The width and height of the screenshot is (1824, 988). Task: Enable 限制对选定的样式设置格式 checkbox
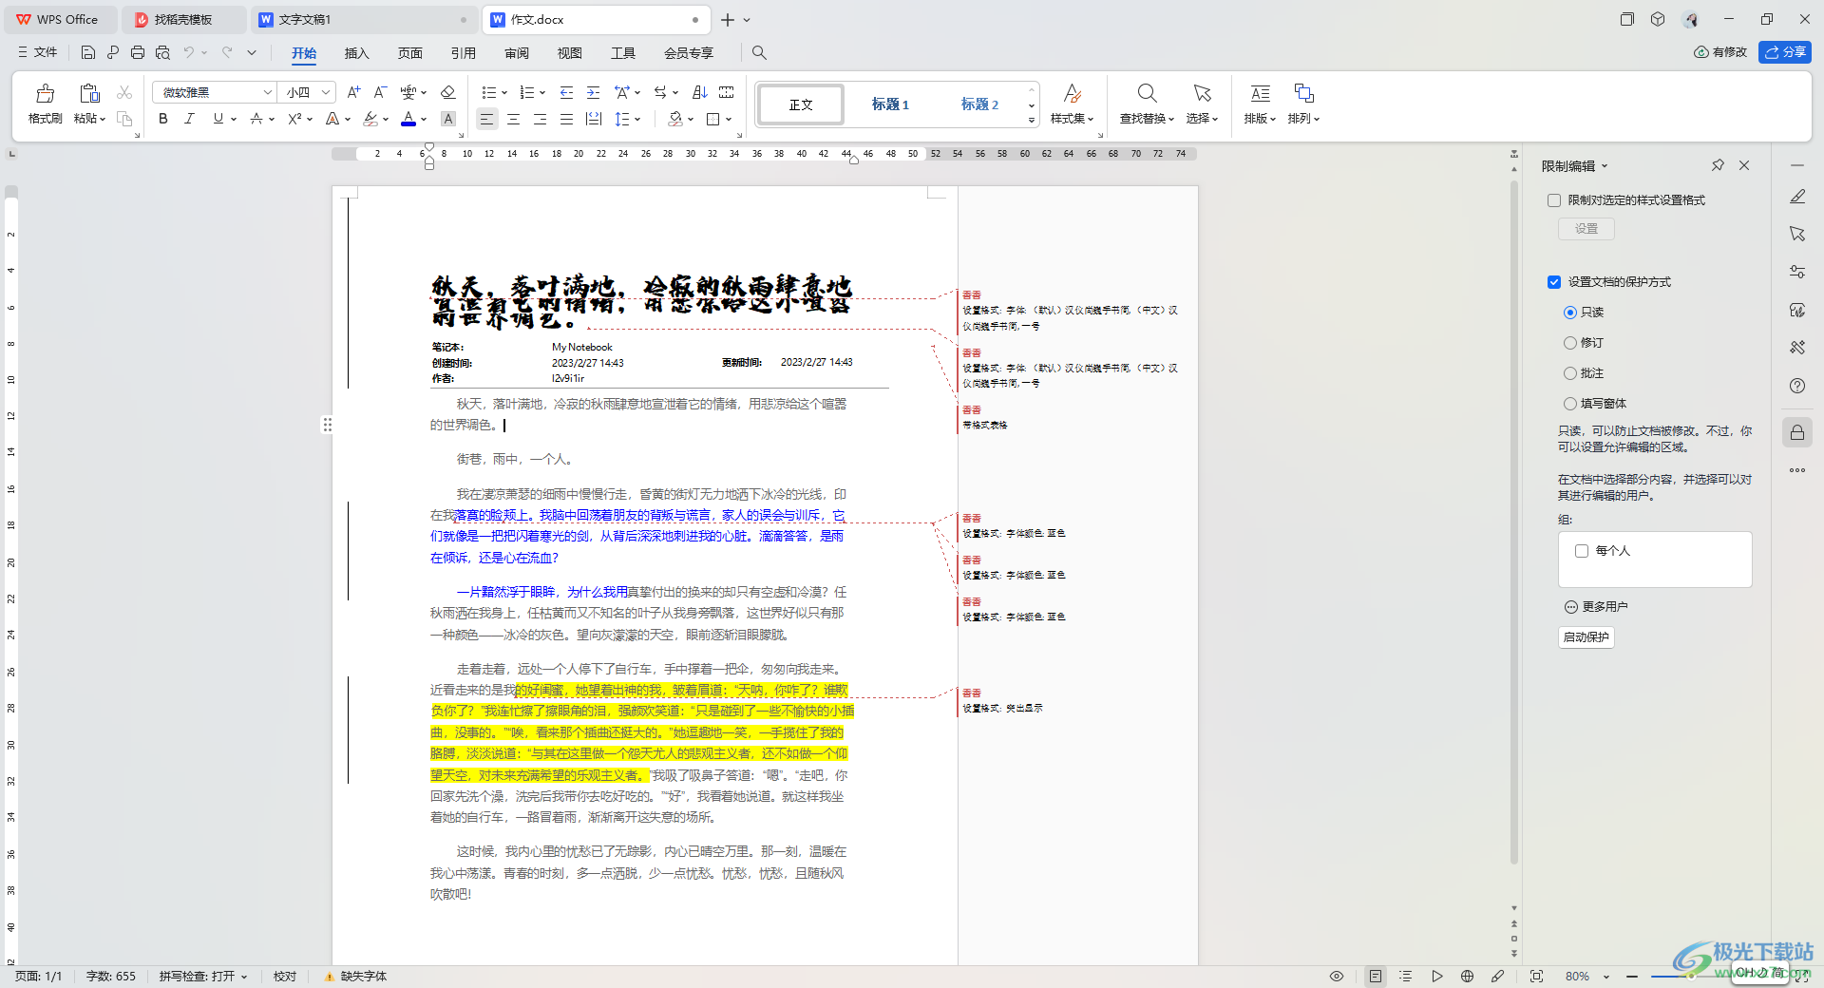click(1554, 200)
